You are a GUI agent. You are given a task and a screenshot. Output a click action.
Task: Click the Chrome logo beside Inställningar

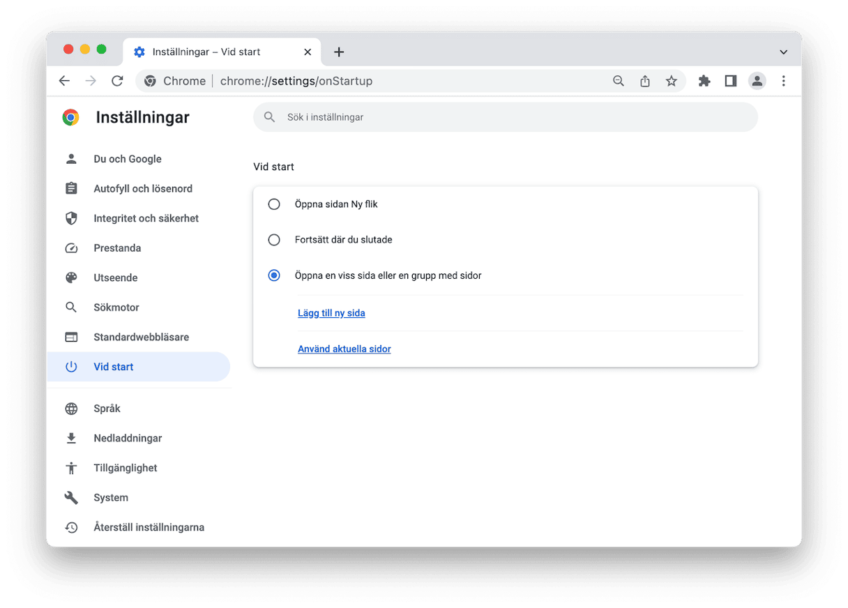tap(70, 117)
